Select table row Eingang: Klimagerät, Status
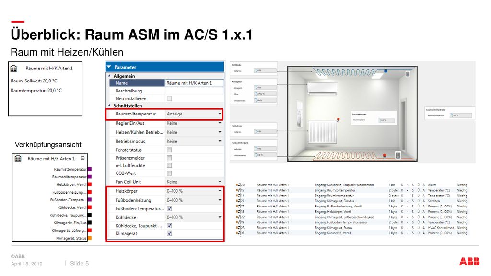The height and width of the screenshot is (276, 491). tap(351, 228)
